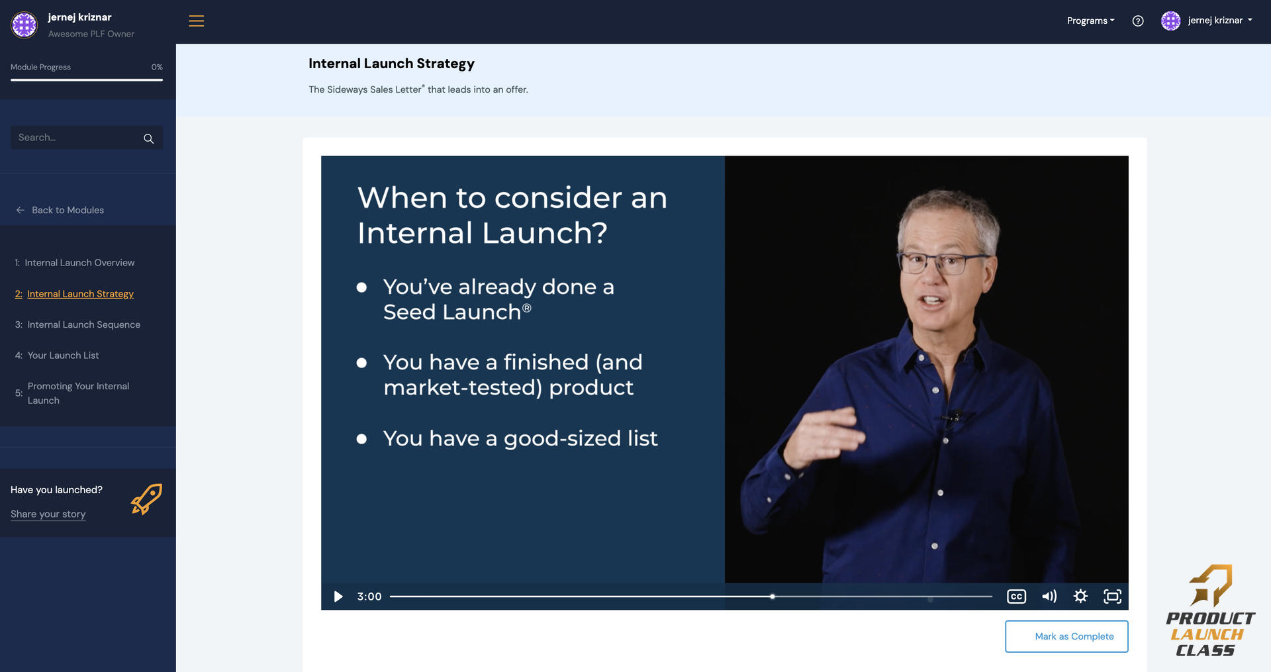Screen dimensions: 1271x672
Task: Enter fullscreen mode on the video
Action: (1113, 596)
